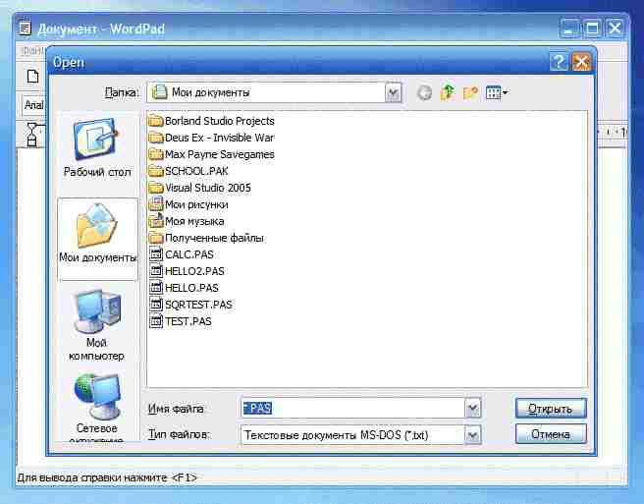Click Моя музыка folder icon
Viewport: 644px width, 504px height.
156,221
